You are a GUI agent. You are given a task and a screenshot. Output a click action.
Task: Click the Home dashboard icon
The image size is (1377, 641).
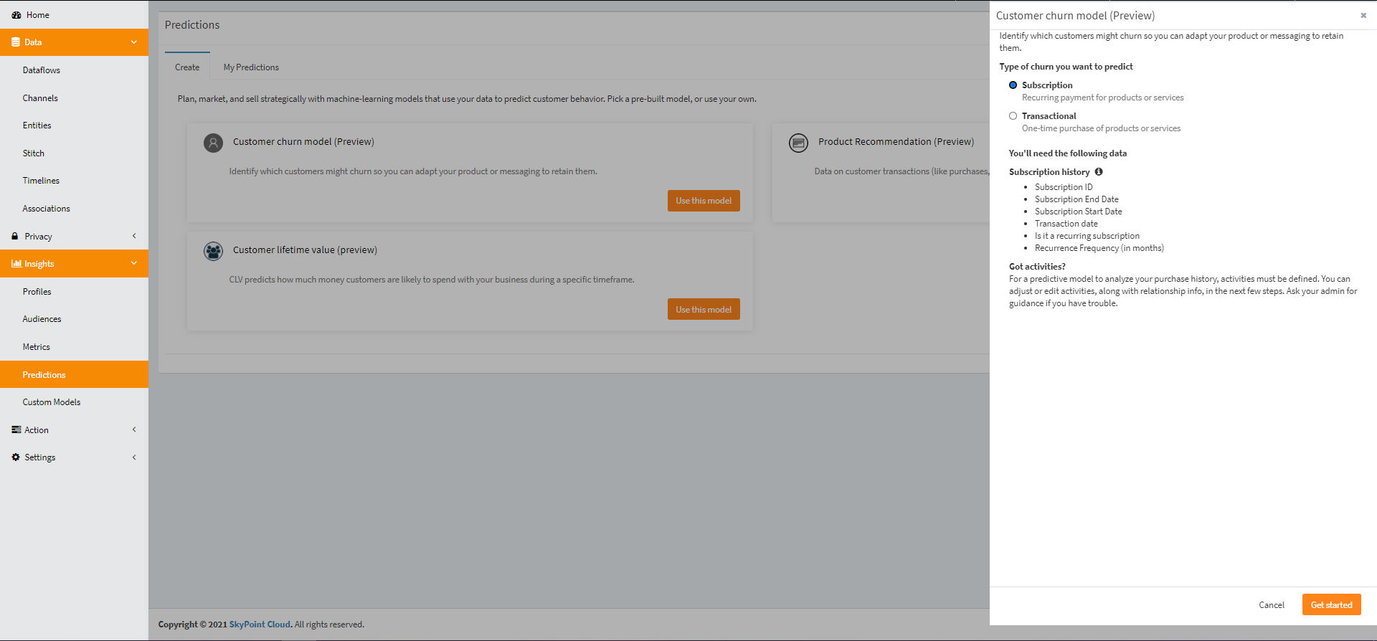[x=16, y=15]
